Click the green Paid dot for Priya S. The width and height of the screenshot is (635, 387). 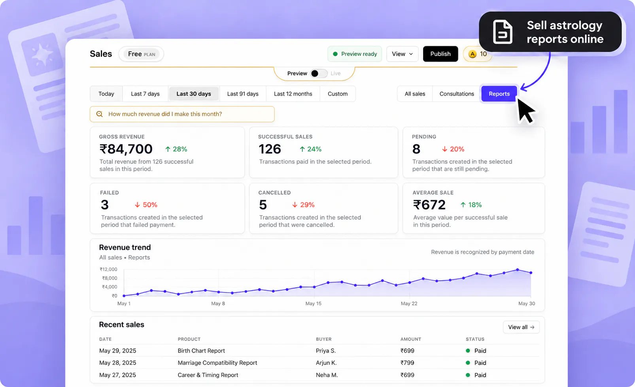coord(468,351)
